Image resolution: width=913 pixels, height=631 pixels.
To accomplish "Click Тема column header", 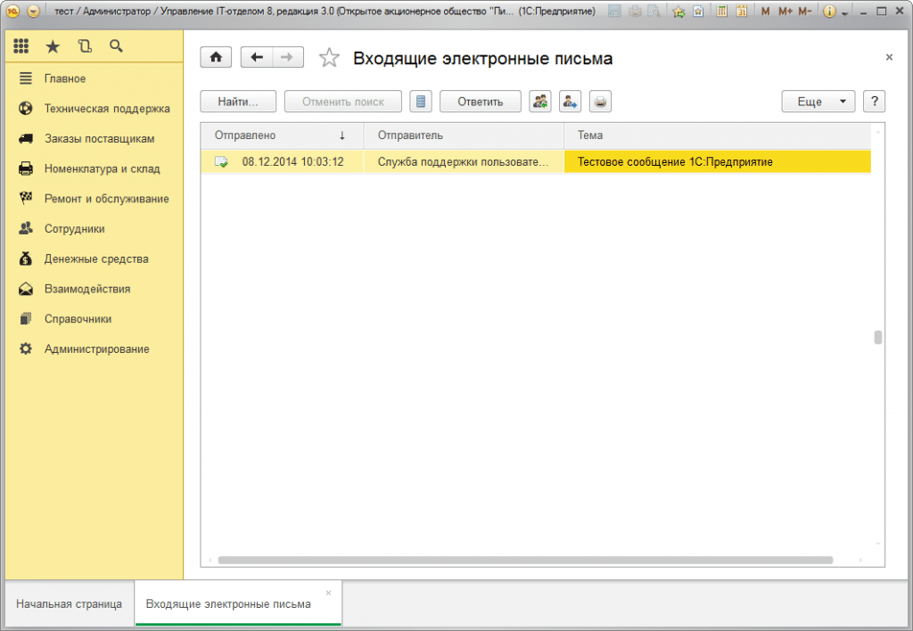I will 718,135.
